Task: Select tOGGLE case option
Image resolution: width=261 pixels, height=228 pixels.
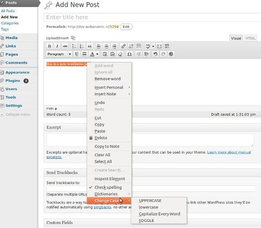Action: [x=159, y=221]
